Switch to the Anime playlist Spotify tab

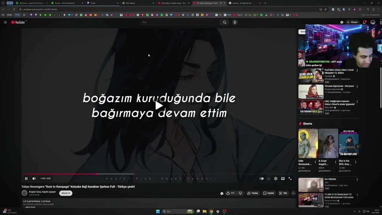(31, 3)
